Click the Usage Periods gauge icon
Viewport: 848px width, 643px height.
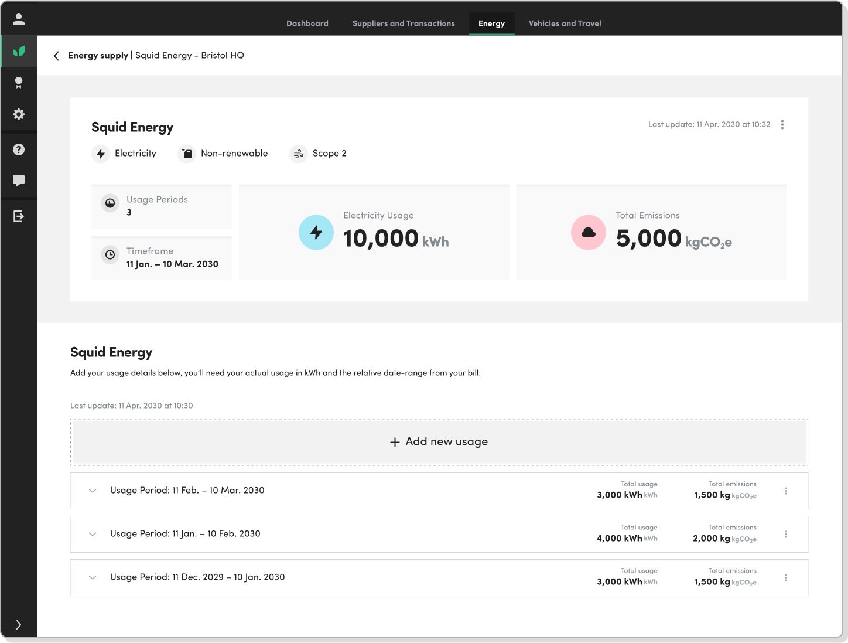point(110,203)
